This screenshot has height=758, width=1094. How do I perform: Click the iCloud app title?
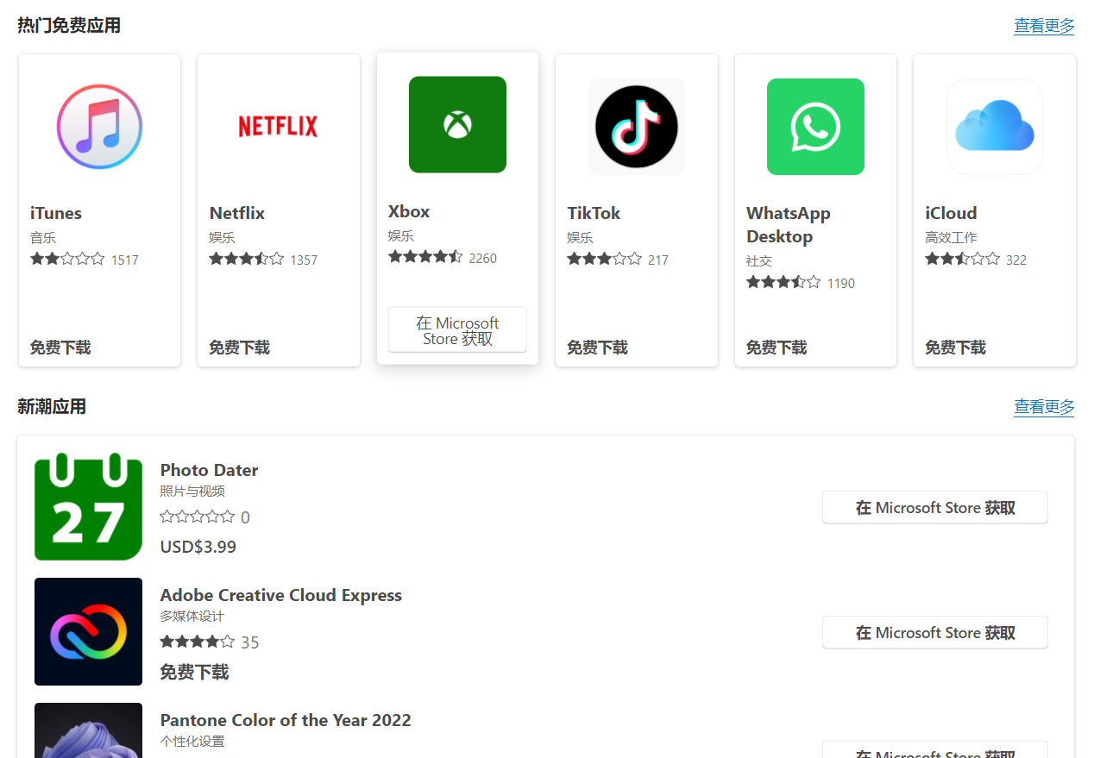tap(951, 213)
